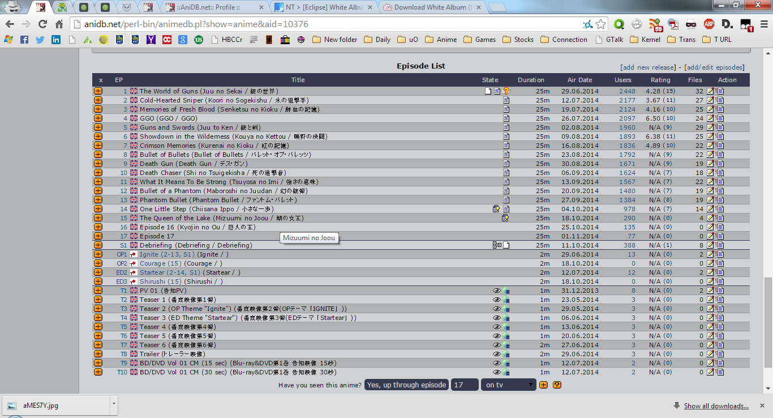Open the 'on tv' source dropdown
The image size is (773, 418).
[x=508, y=385]
